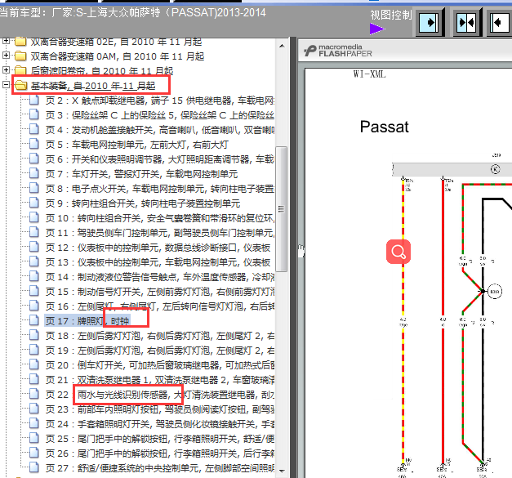Click the folder icon of 双离合器变速箱 02E
The width and height of the screenshot is (512, 478).
[20, 42]
